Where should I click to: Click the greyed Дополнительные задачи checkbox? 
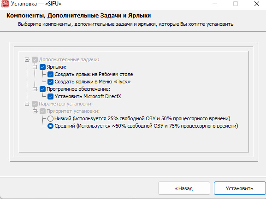tap(35, 60)
